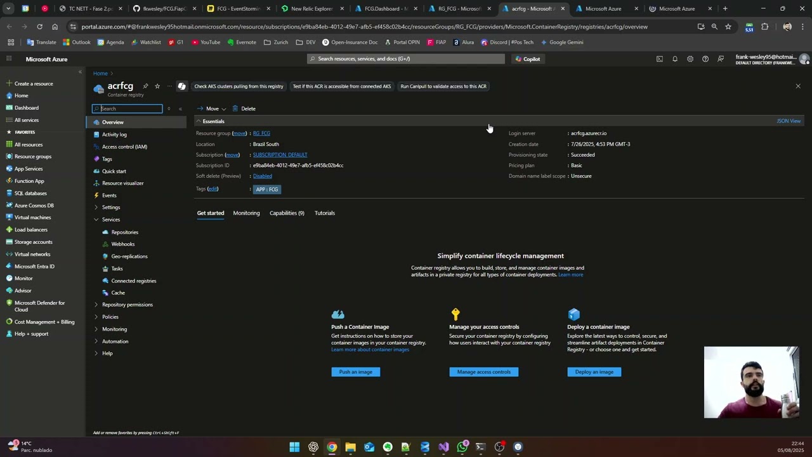Pin acrfcg registry to dashboard
Viewport: 812px width, 457px height.
145,86
